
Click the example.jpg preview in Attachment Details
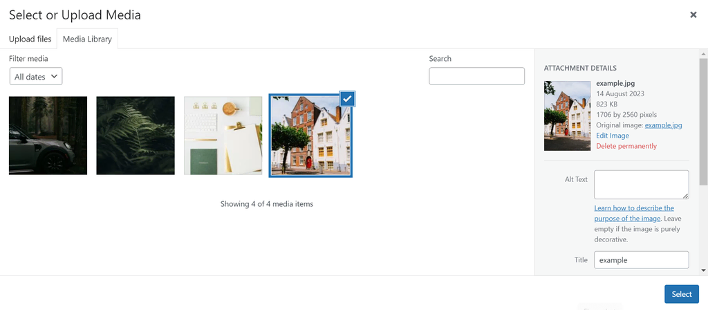(x=567, y=116)
